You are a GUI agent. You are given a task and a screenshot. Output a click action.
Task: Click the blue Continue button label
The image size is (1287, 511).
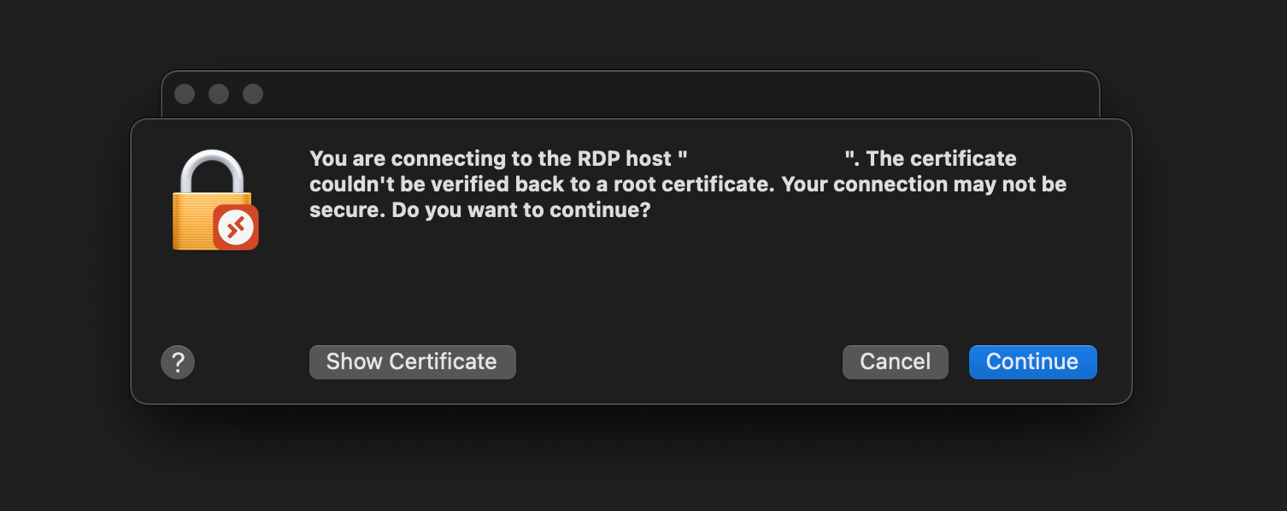(1032, 361)
